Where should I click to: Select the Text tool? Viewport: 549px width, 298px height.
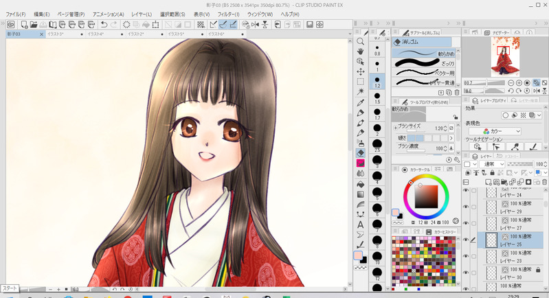(x=360, y=225)
